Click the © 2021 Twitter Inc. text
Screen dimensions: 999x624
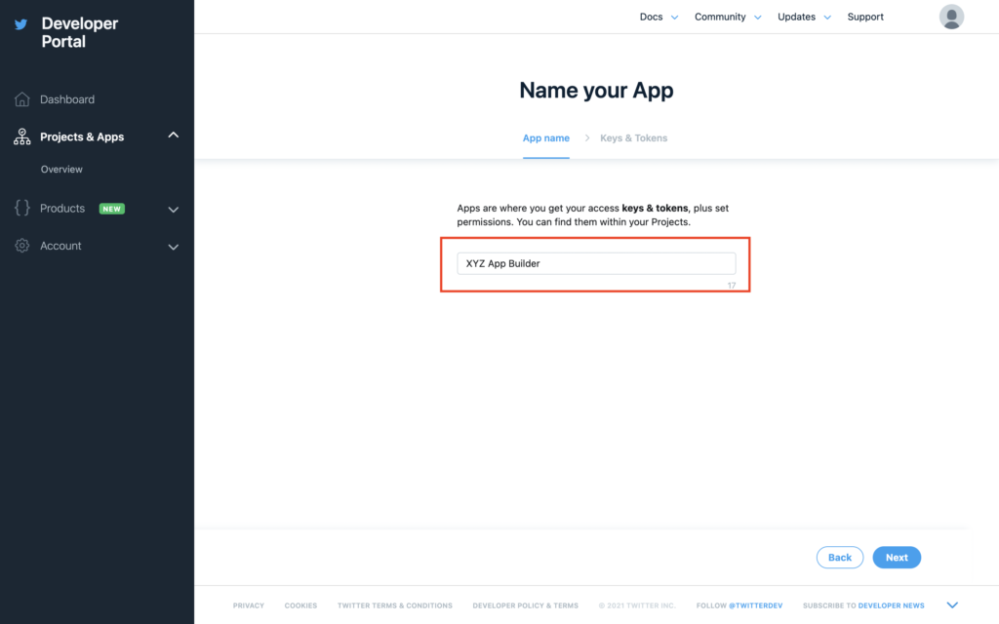(637, 605)
